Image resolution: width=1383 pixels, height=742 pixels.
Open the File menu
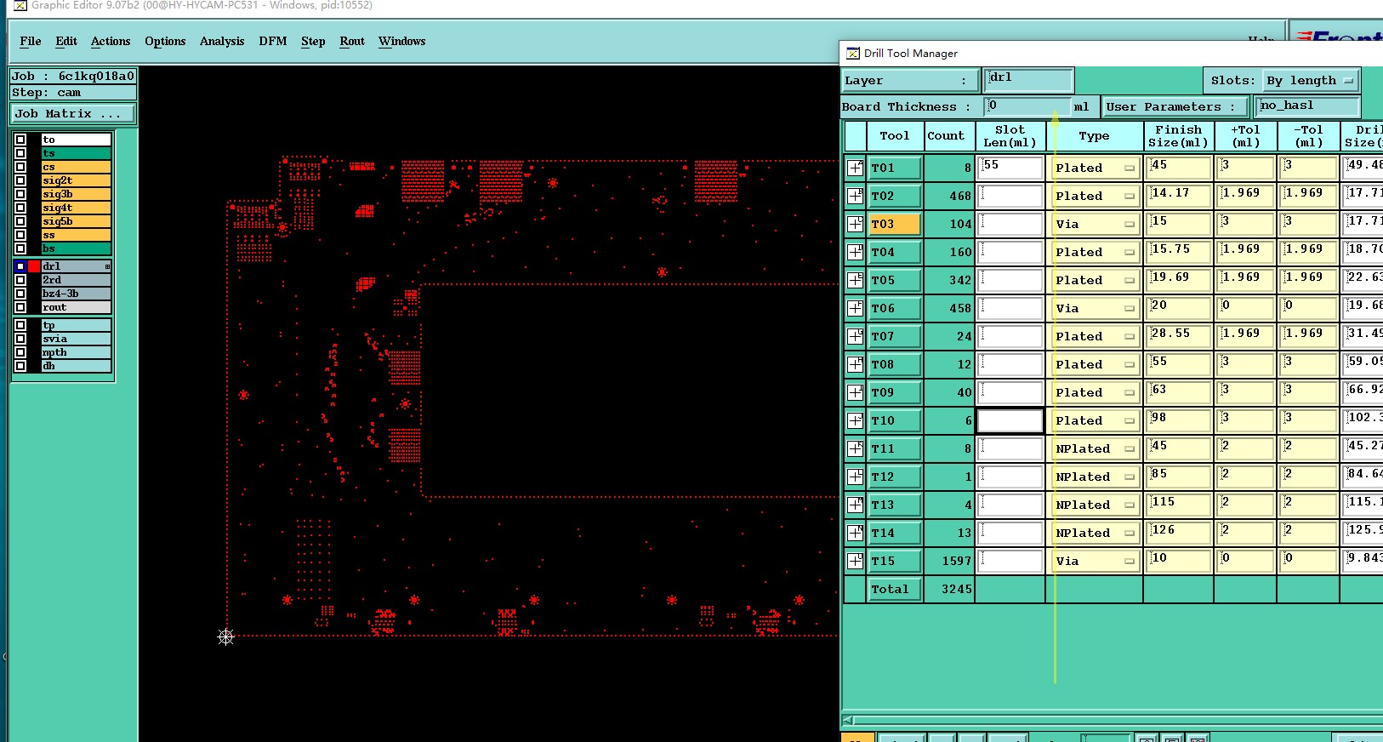[31, 41]
